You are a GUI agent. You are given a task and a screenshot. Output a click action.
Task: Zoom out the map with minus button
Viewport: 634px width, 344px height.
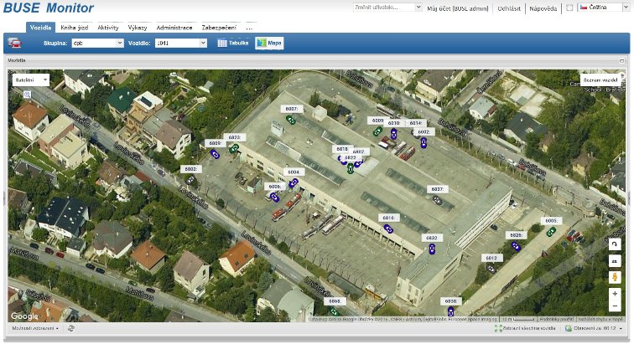click(615, 306)
